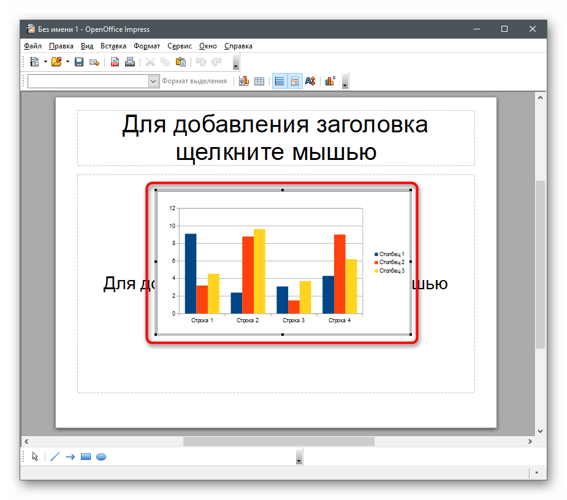Click Export as PDF icon
This screenshot has width=567, height=500.
tap(115, 62)
